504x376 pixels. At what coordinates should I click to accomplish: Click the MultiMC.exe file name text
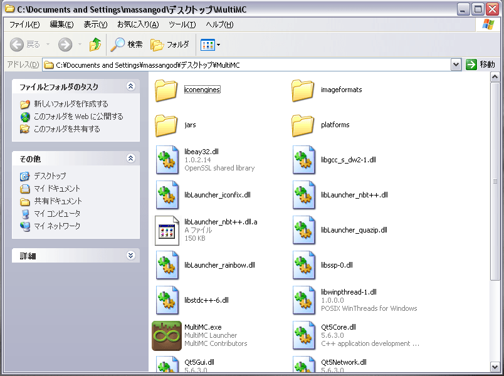pyautogui.click(x=203, y=327)
